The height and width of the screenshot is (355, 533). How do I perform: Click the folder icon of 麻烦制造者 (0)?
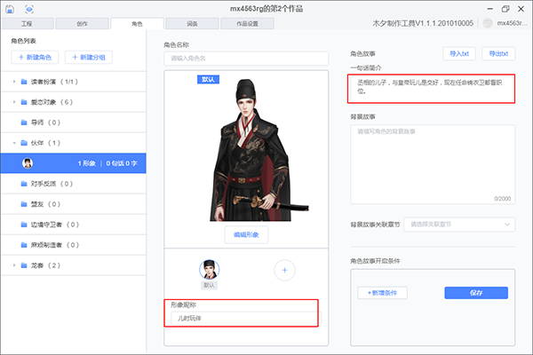tap(24, 245)
